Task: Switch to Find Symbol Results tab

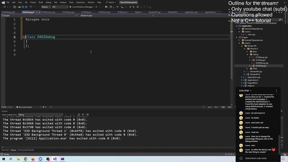Action: tap(26, 150)
